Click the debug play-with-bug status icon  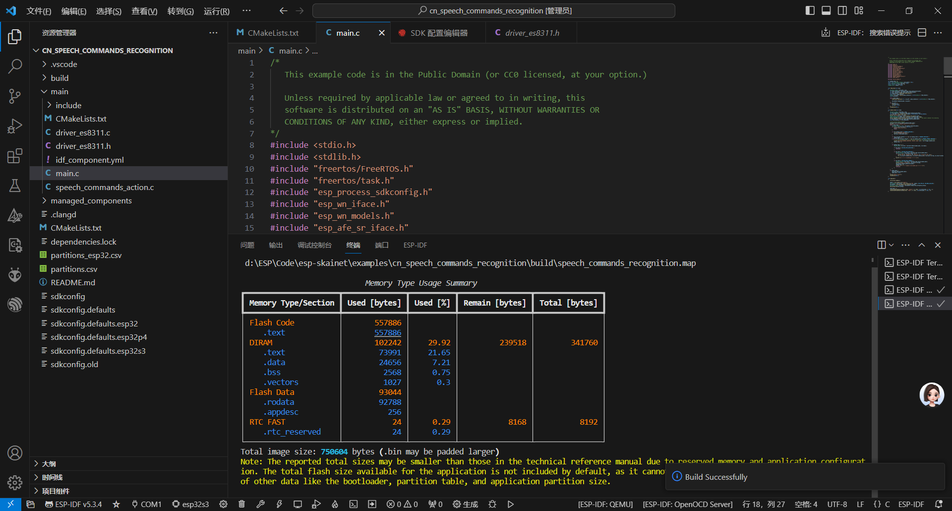coord(316,504)
